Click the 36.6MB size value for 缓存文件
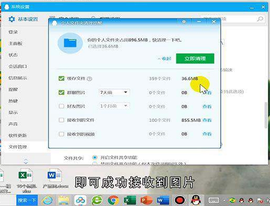Viewport: 270px width, 206px height. click(189, 79)
